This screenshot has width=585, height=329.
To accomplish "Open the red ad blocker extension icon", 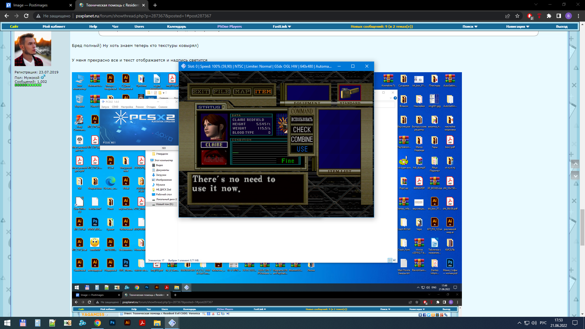I will coord(530,16).
